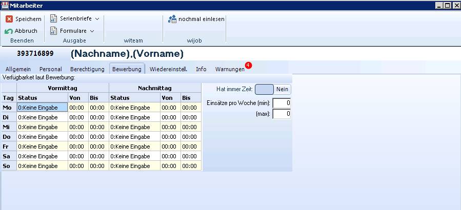This screenshot has height=210, width=461.
Task: Click the red Warnungen badge showing 4
Action: click(248, 65)
